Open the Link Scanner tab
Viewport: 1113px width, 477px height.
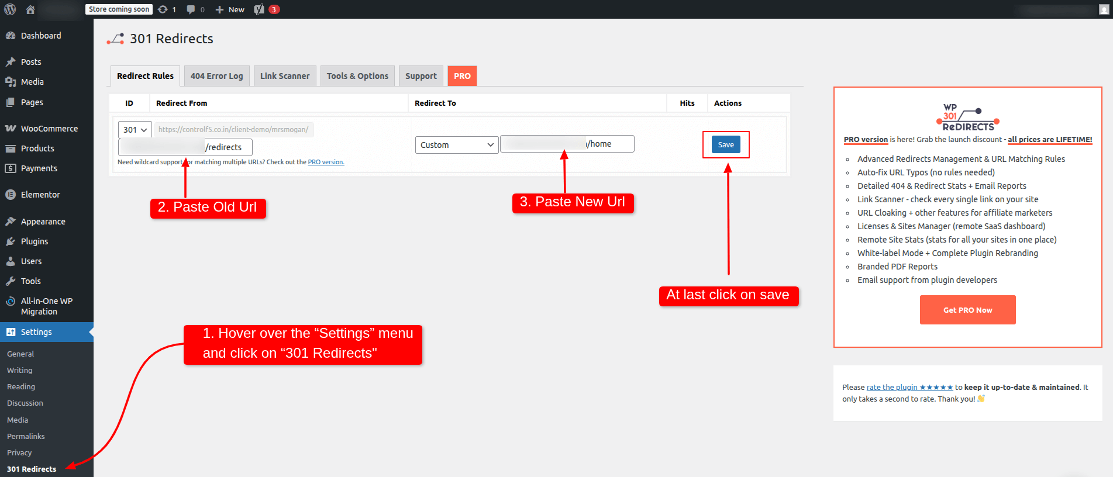(x=285, y=76)
